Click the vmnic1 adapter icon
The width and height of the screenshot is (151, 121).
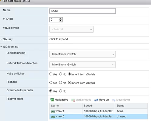(x=53, y=111)
